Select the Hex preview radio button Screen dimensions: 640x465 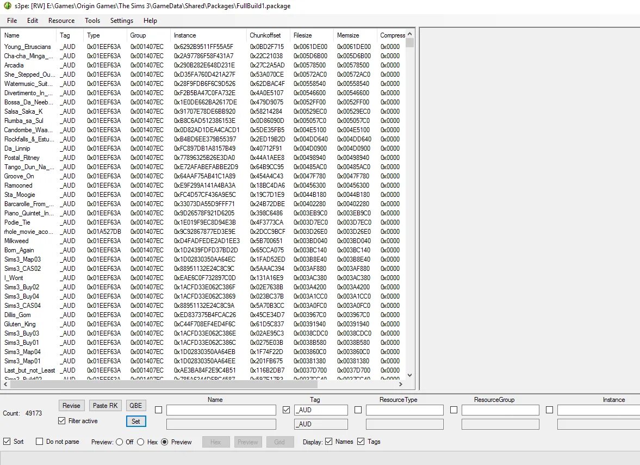140,442
